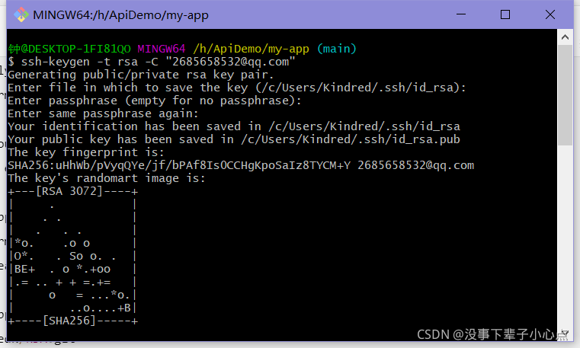Maximize the MINGW64 terminal window
This screenshot has width=580, height=348.
click(505, 14)
